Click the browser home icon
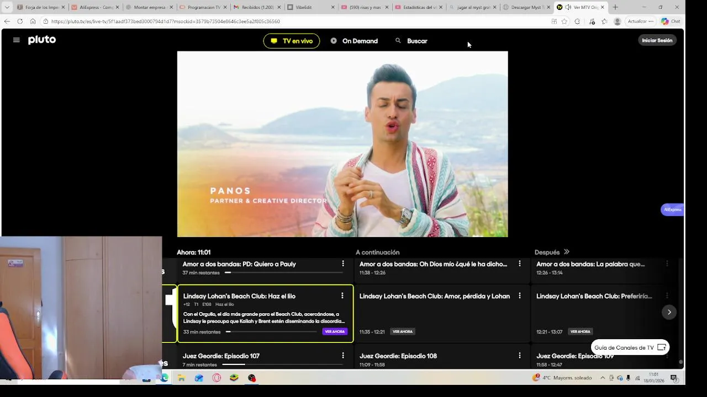Viewport: 707px width, 397px height. point(33,21)
